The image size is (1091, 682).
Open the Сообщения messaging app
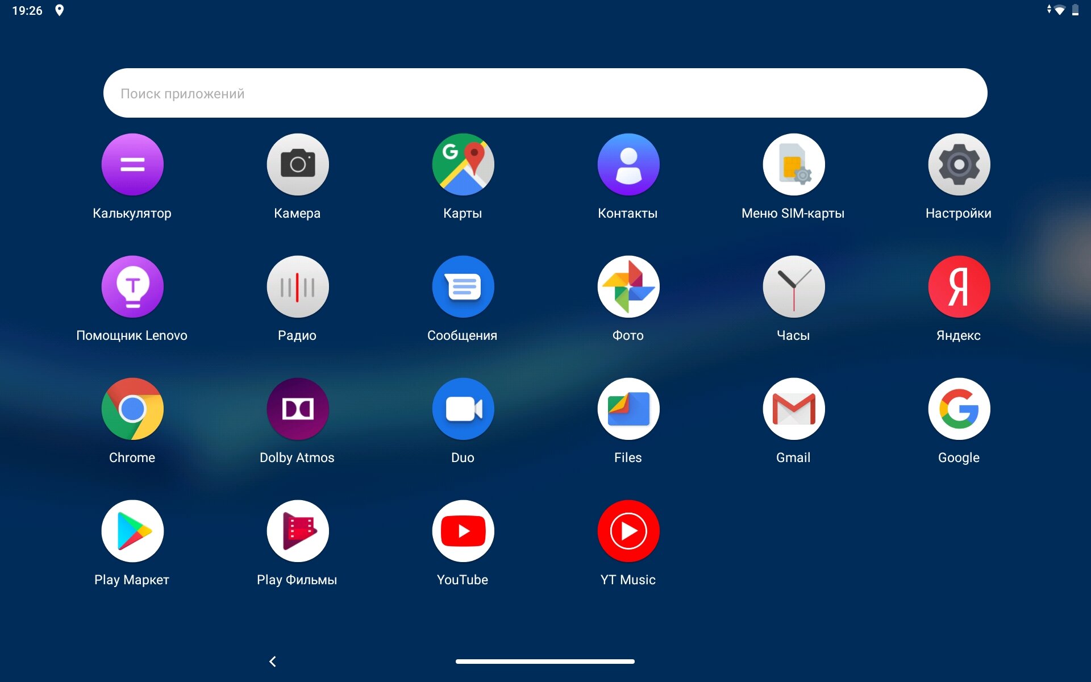[x=463, y=287]
